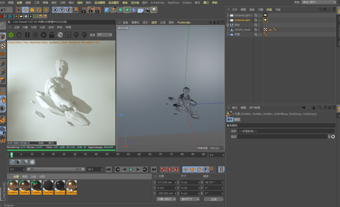
Task: Switch to the 指定 attribute tab
Action: point(237,119)
